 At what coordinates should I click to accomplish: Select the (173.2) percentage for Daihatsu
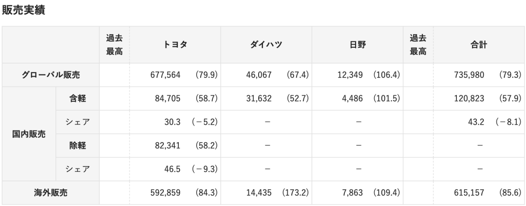pos(295,192)
